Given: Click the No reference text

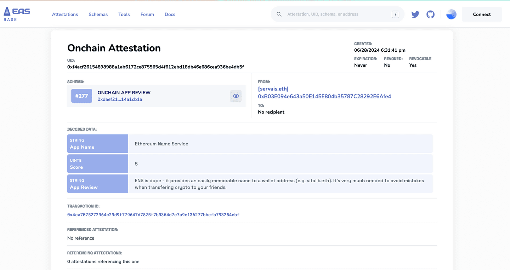Looking at the screenshot, I should coord(81,238).
